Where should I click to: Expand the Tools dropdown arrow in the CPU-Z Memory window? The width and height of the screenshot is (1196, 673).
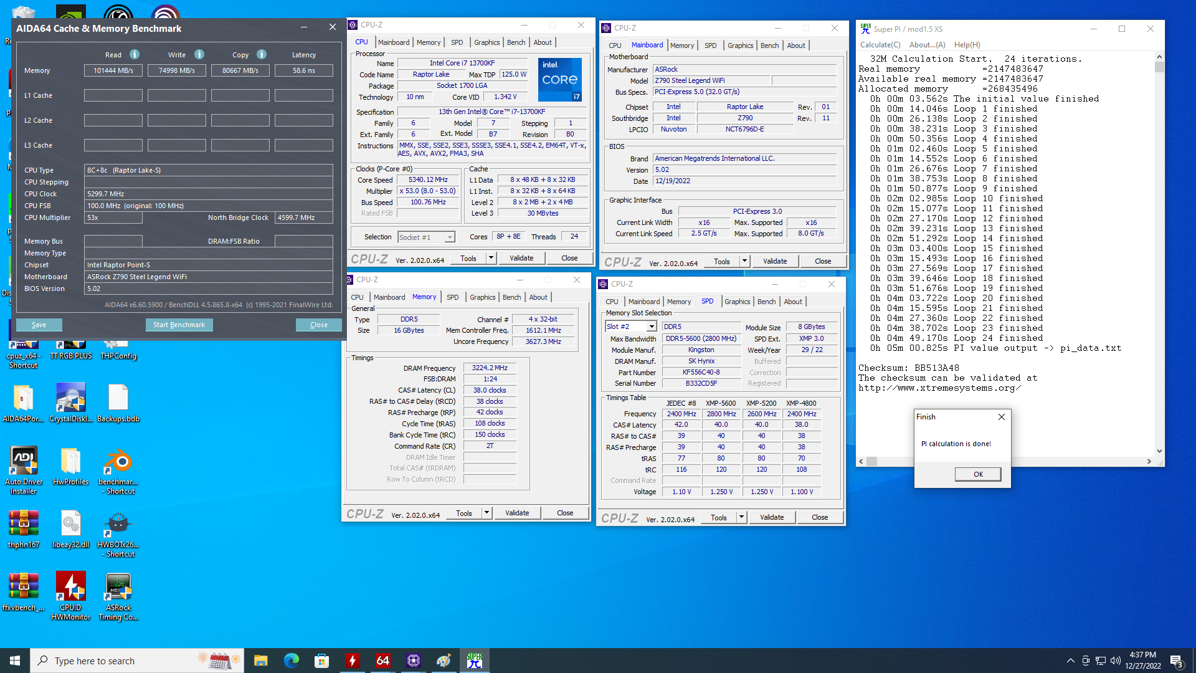point(486,513)
